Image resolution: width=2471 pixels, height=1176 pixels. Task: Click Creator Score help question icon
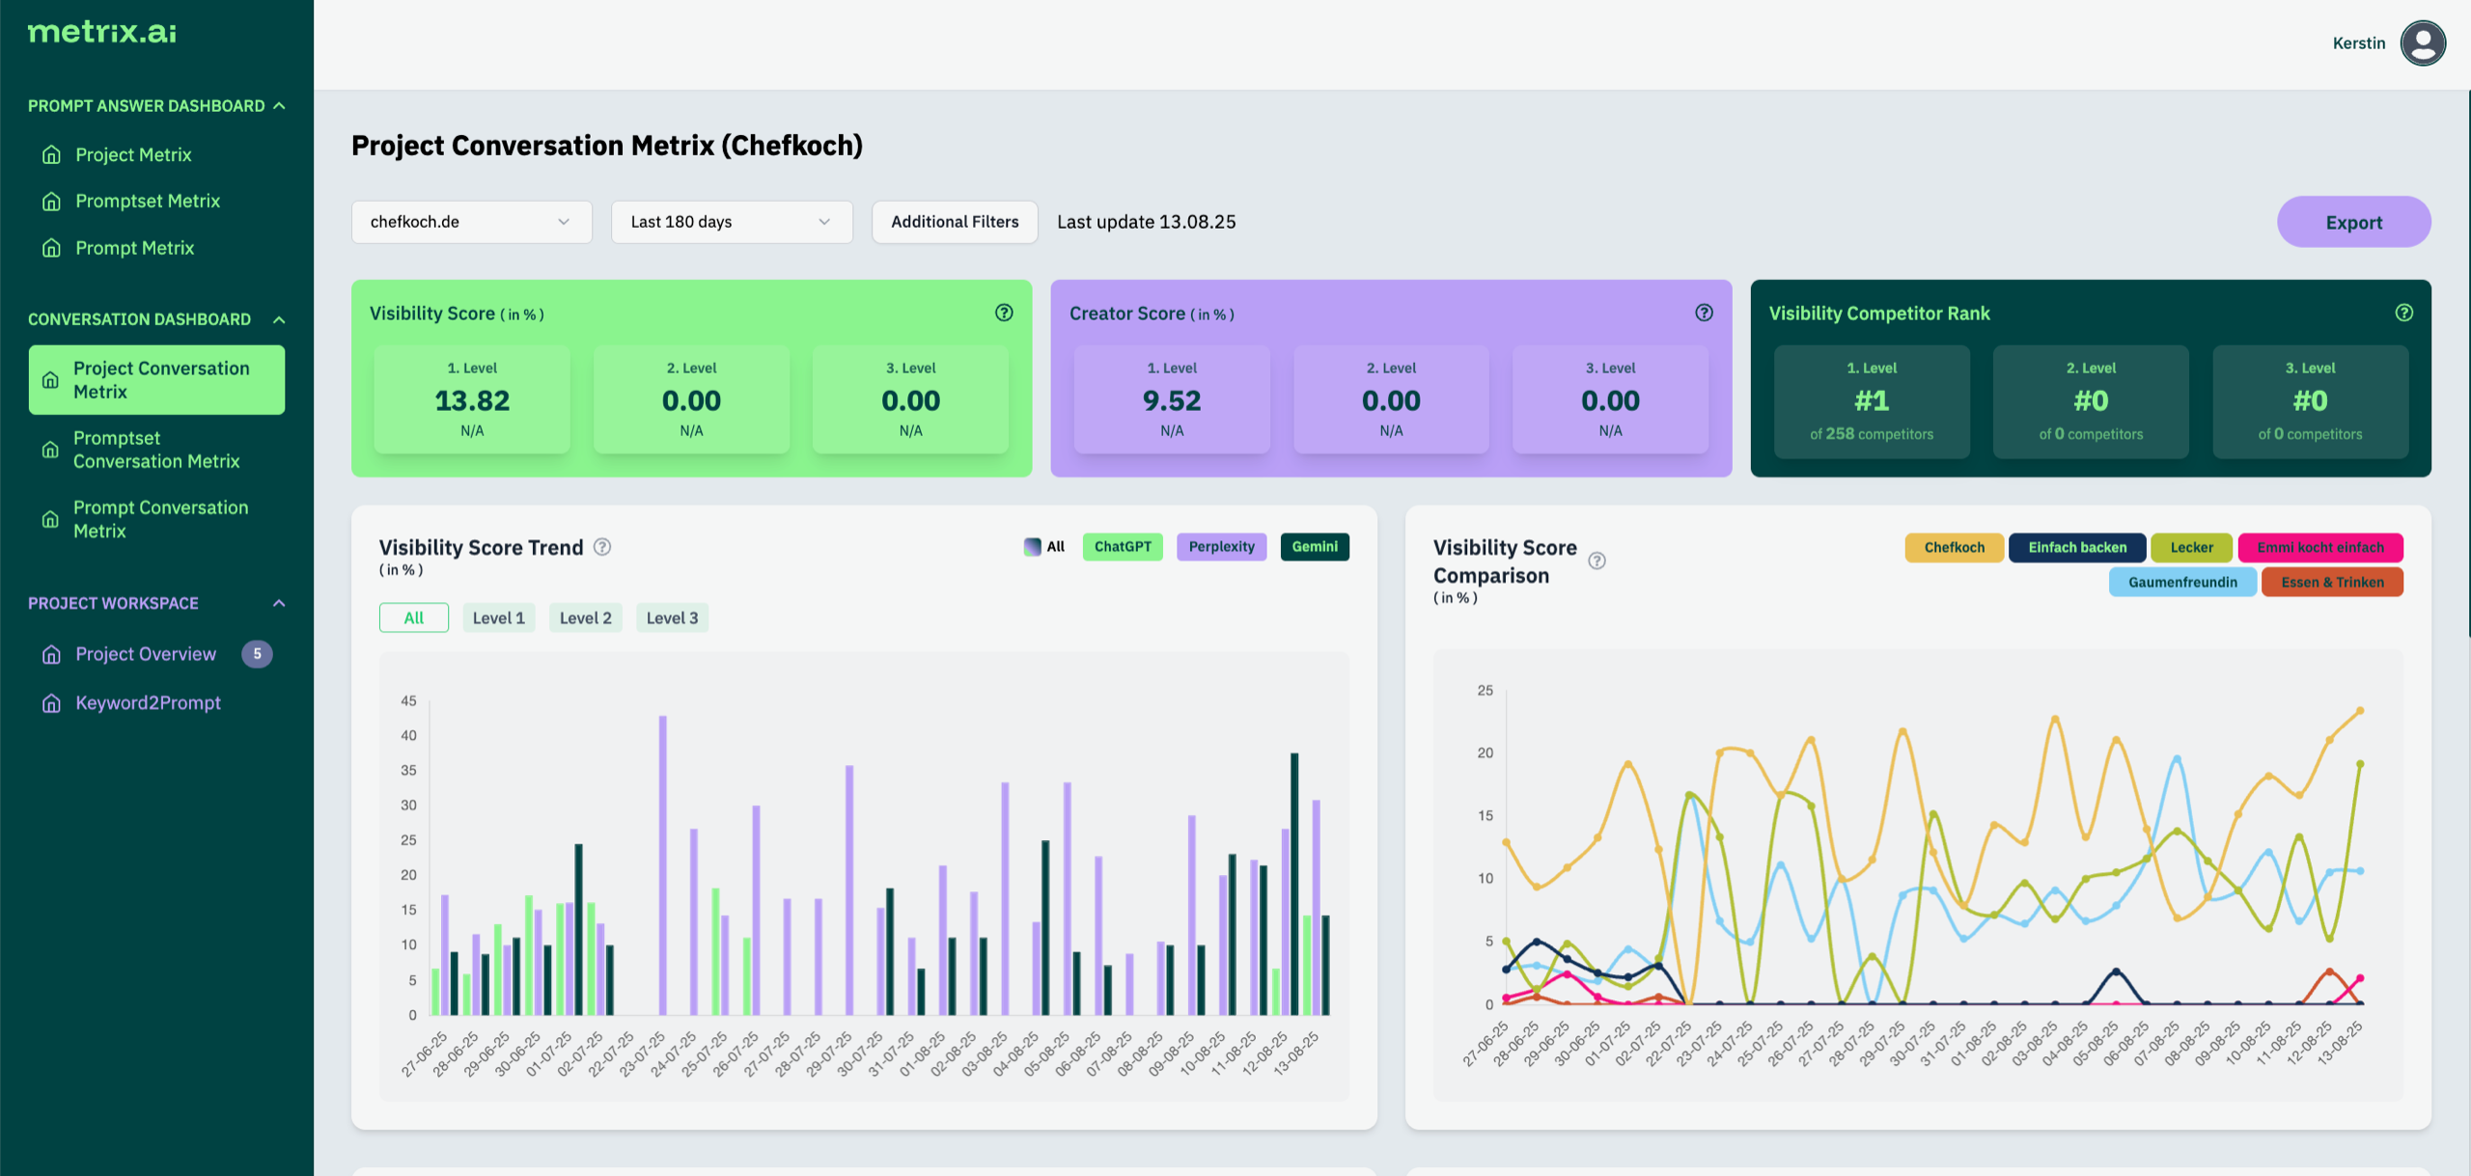coord(1704,313)
